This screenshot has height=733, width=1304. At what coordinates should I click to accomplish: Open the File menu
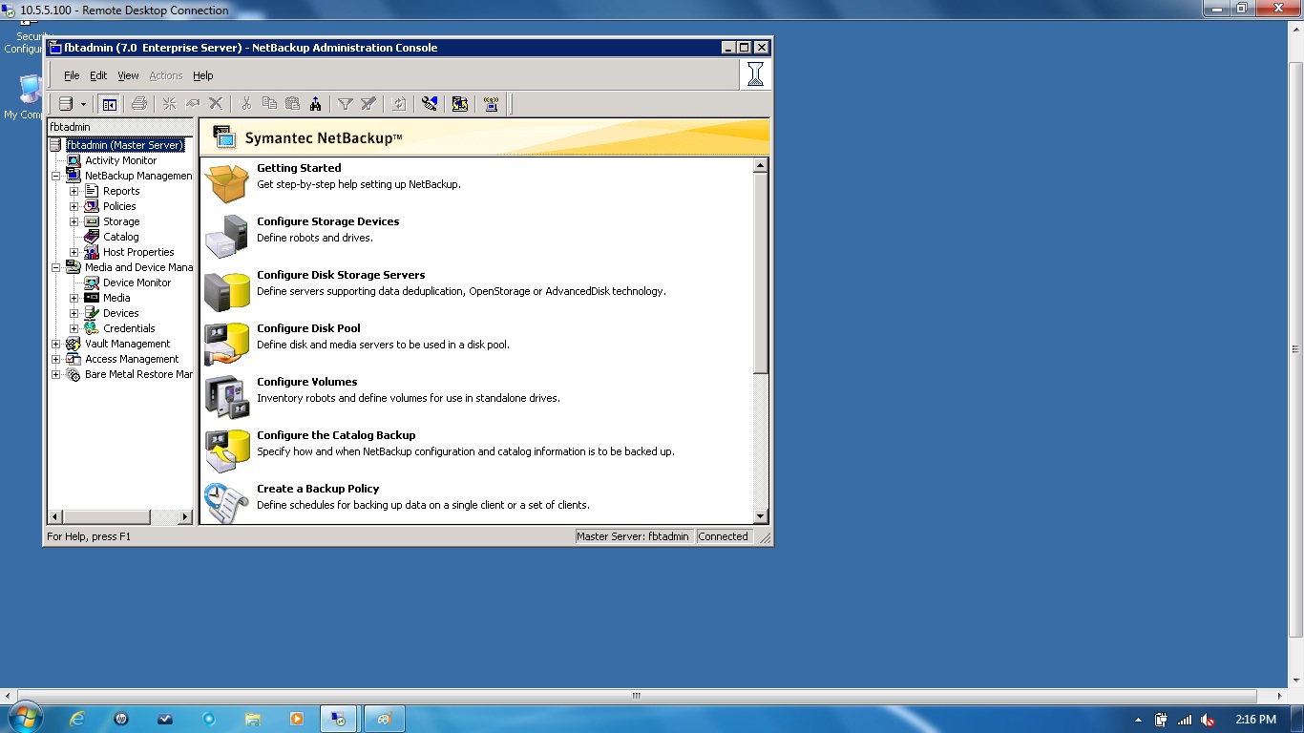(x=72, y=75)
